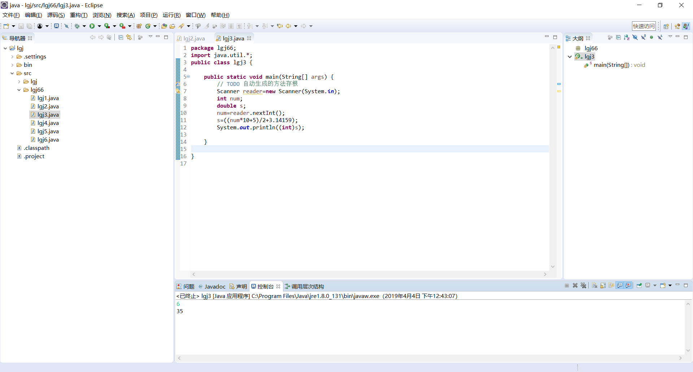693x372 pixels.
Task: Collapse the lgj66 package folder
Action: tap(19, 90)
